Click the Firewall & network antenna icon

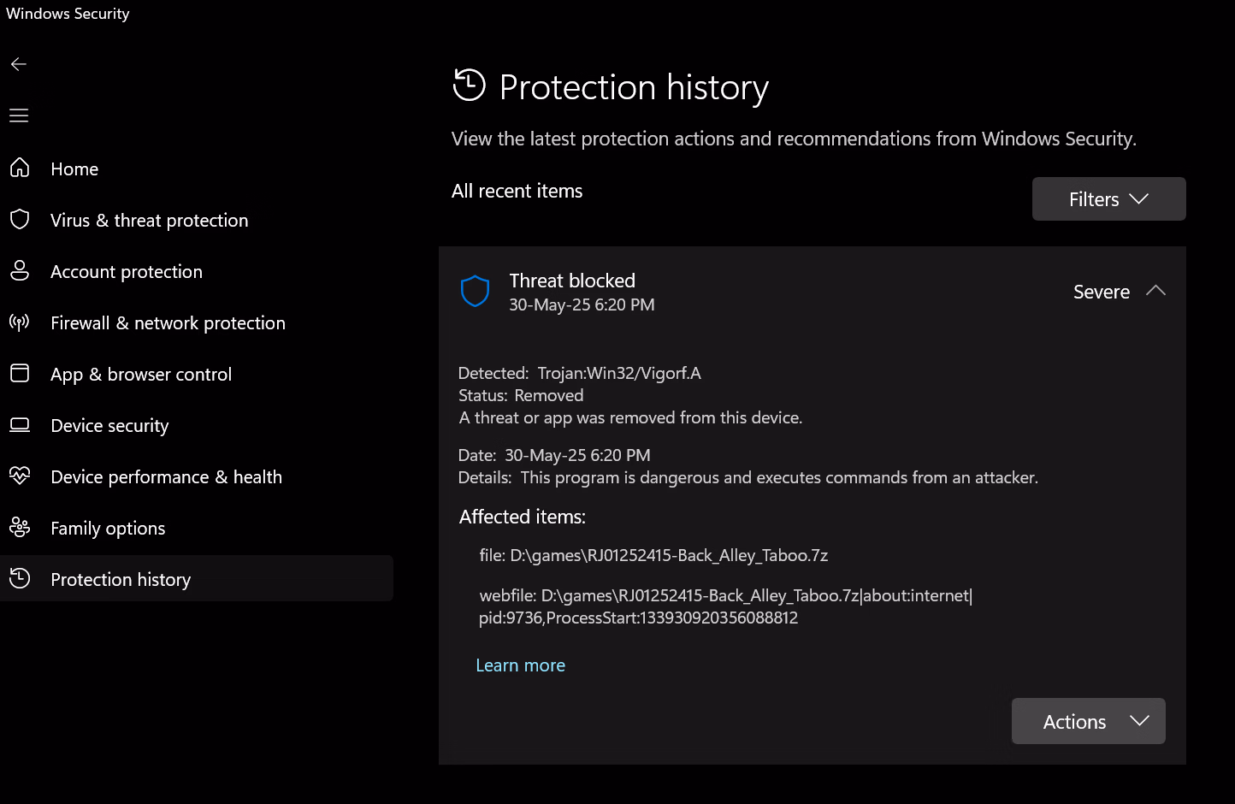20,322
